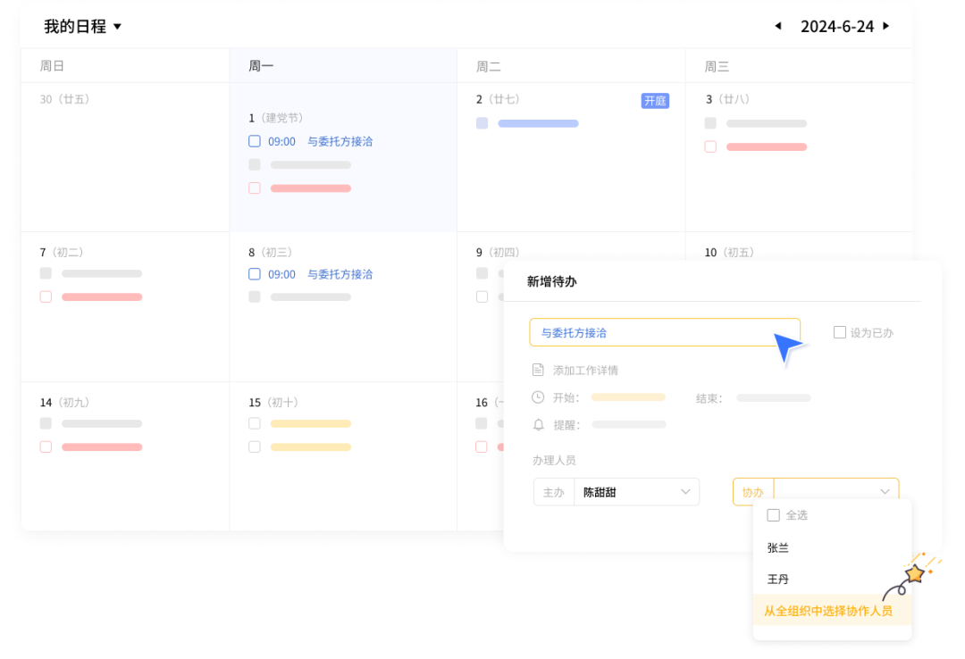Click the clock icon next to 开始
Viewport: 965px width, 659px height.
(538, 397)
